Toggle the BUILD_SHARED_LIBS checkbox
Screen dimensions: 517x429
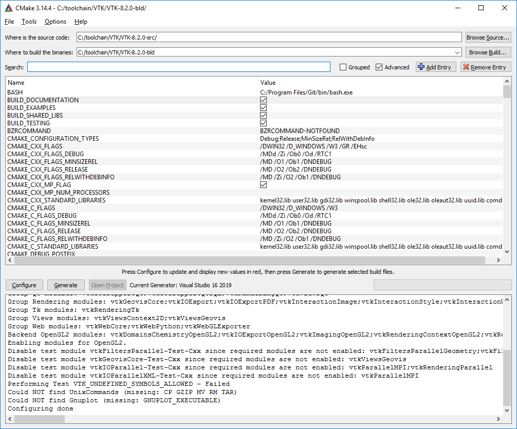click(x=263, y=116)
